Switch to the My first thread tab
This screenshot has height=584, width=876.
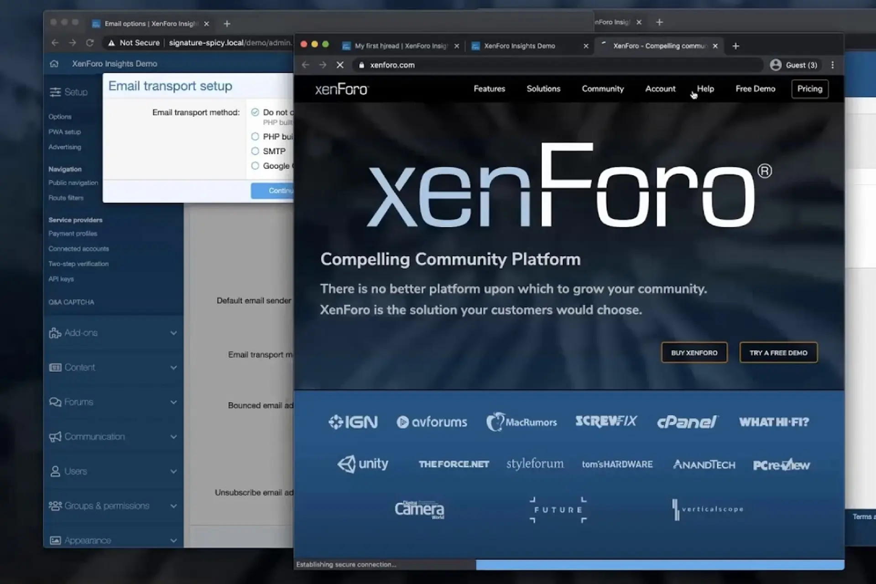pyautogui.click(x=400, y=46)
